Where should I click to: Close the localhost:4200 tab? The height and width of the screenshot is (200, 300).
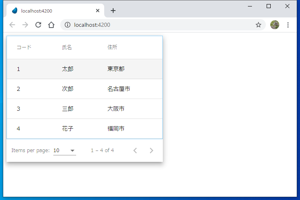point(98,11)
